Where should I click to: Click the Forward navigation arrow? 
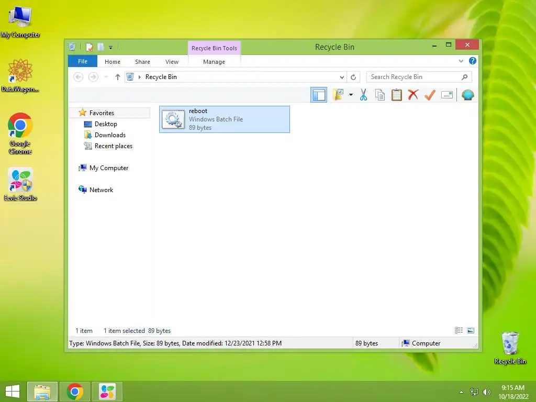click(93, 77)
